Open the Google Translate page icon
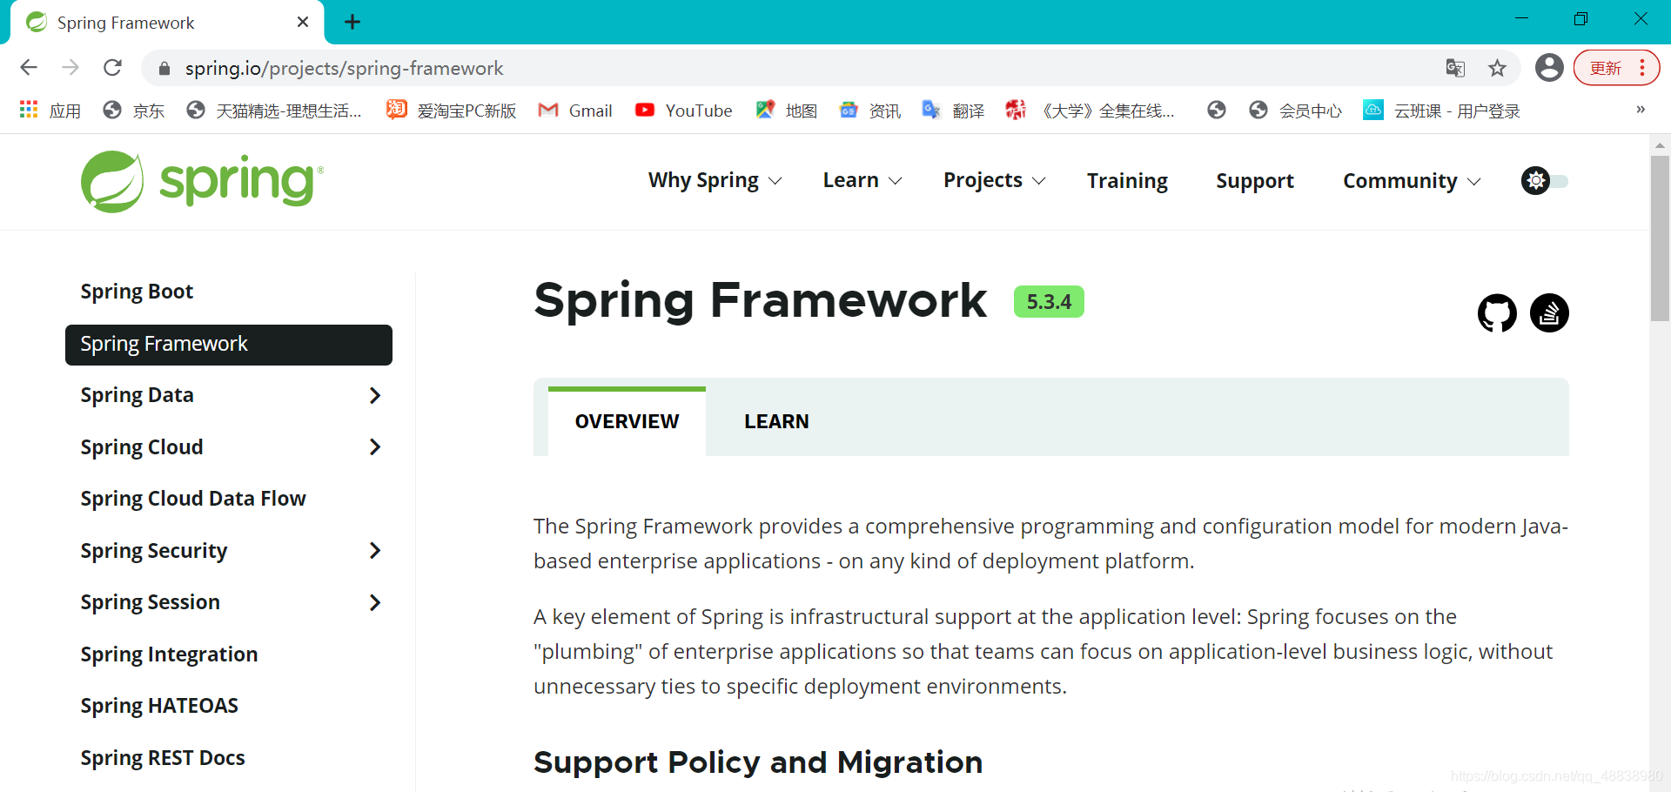The height and width of the screenshot is (792, 1671). [x=1455, y=68]
